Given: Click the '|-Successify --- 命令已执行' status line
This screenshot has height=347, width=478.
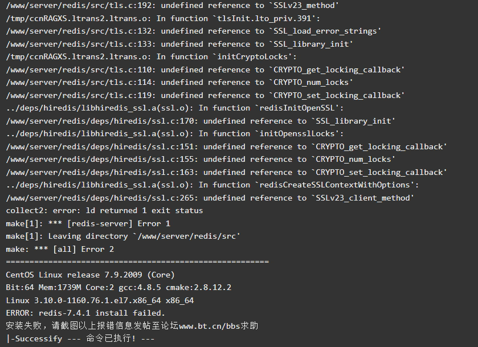Looking at the screenshot, I should (x=80, y=338).
